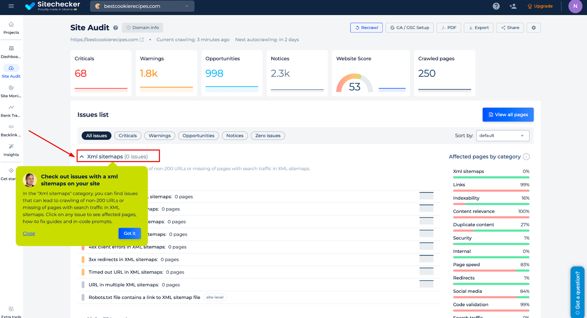Click the Recrawl button
587x318 pixels.
[366, 27]
